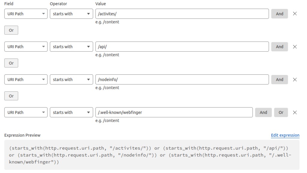The height and width of the screenshot is (173, 307).
Task: Expand Operator dropdown in /api/ row
Action: pyautogui.click(x=71, y=47)
